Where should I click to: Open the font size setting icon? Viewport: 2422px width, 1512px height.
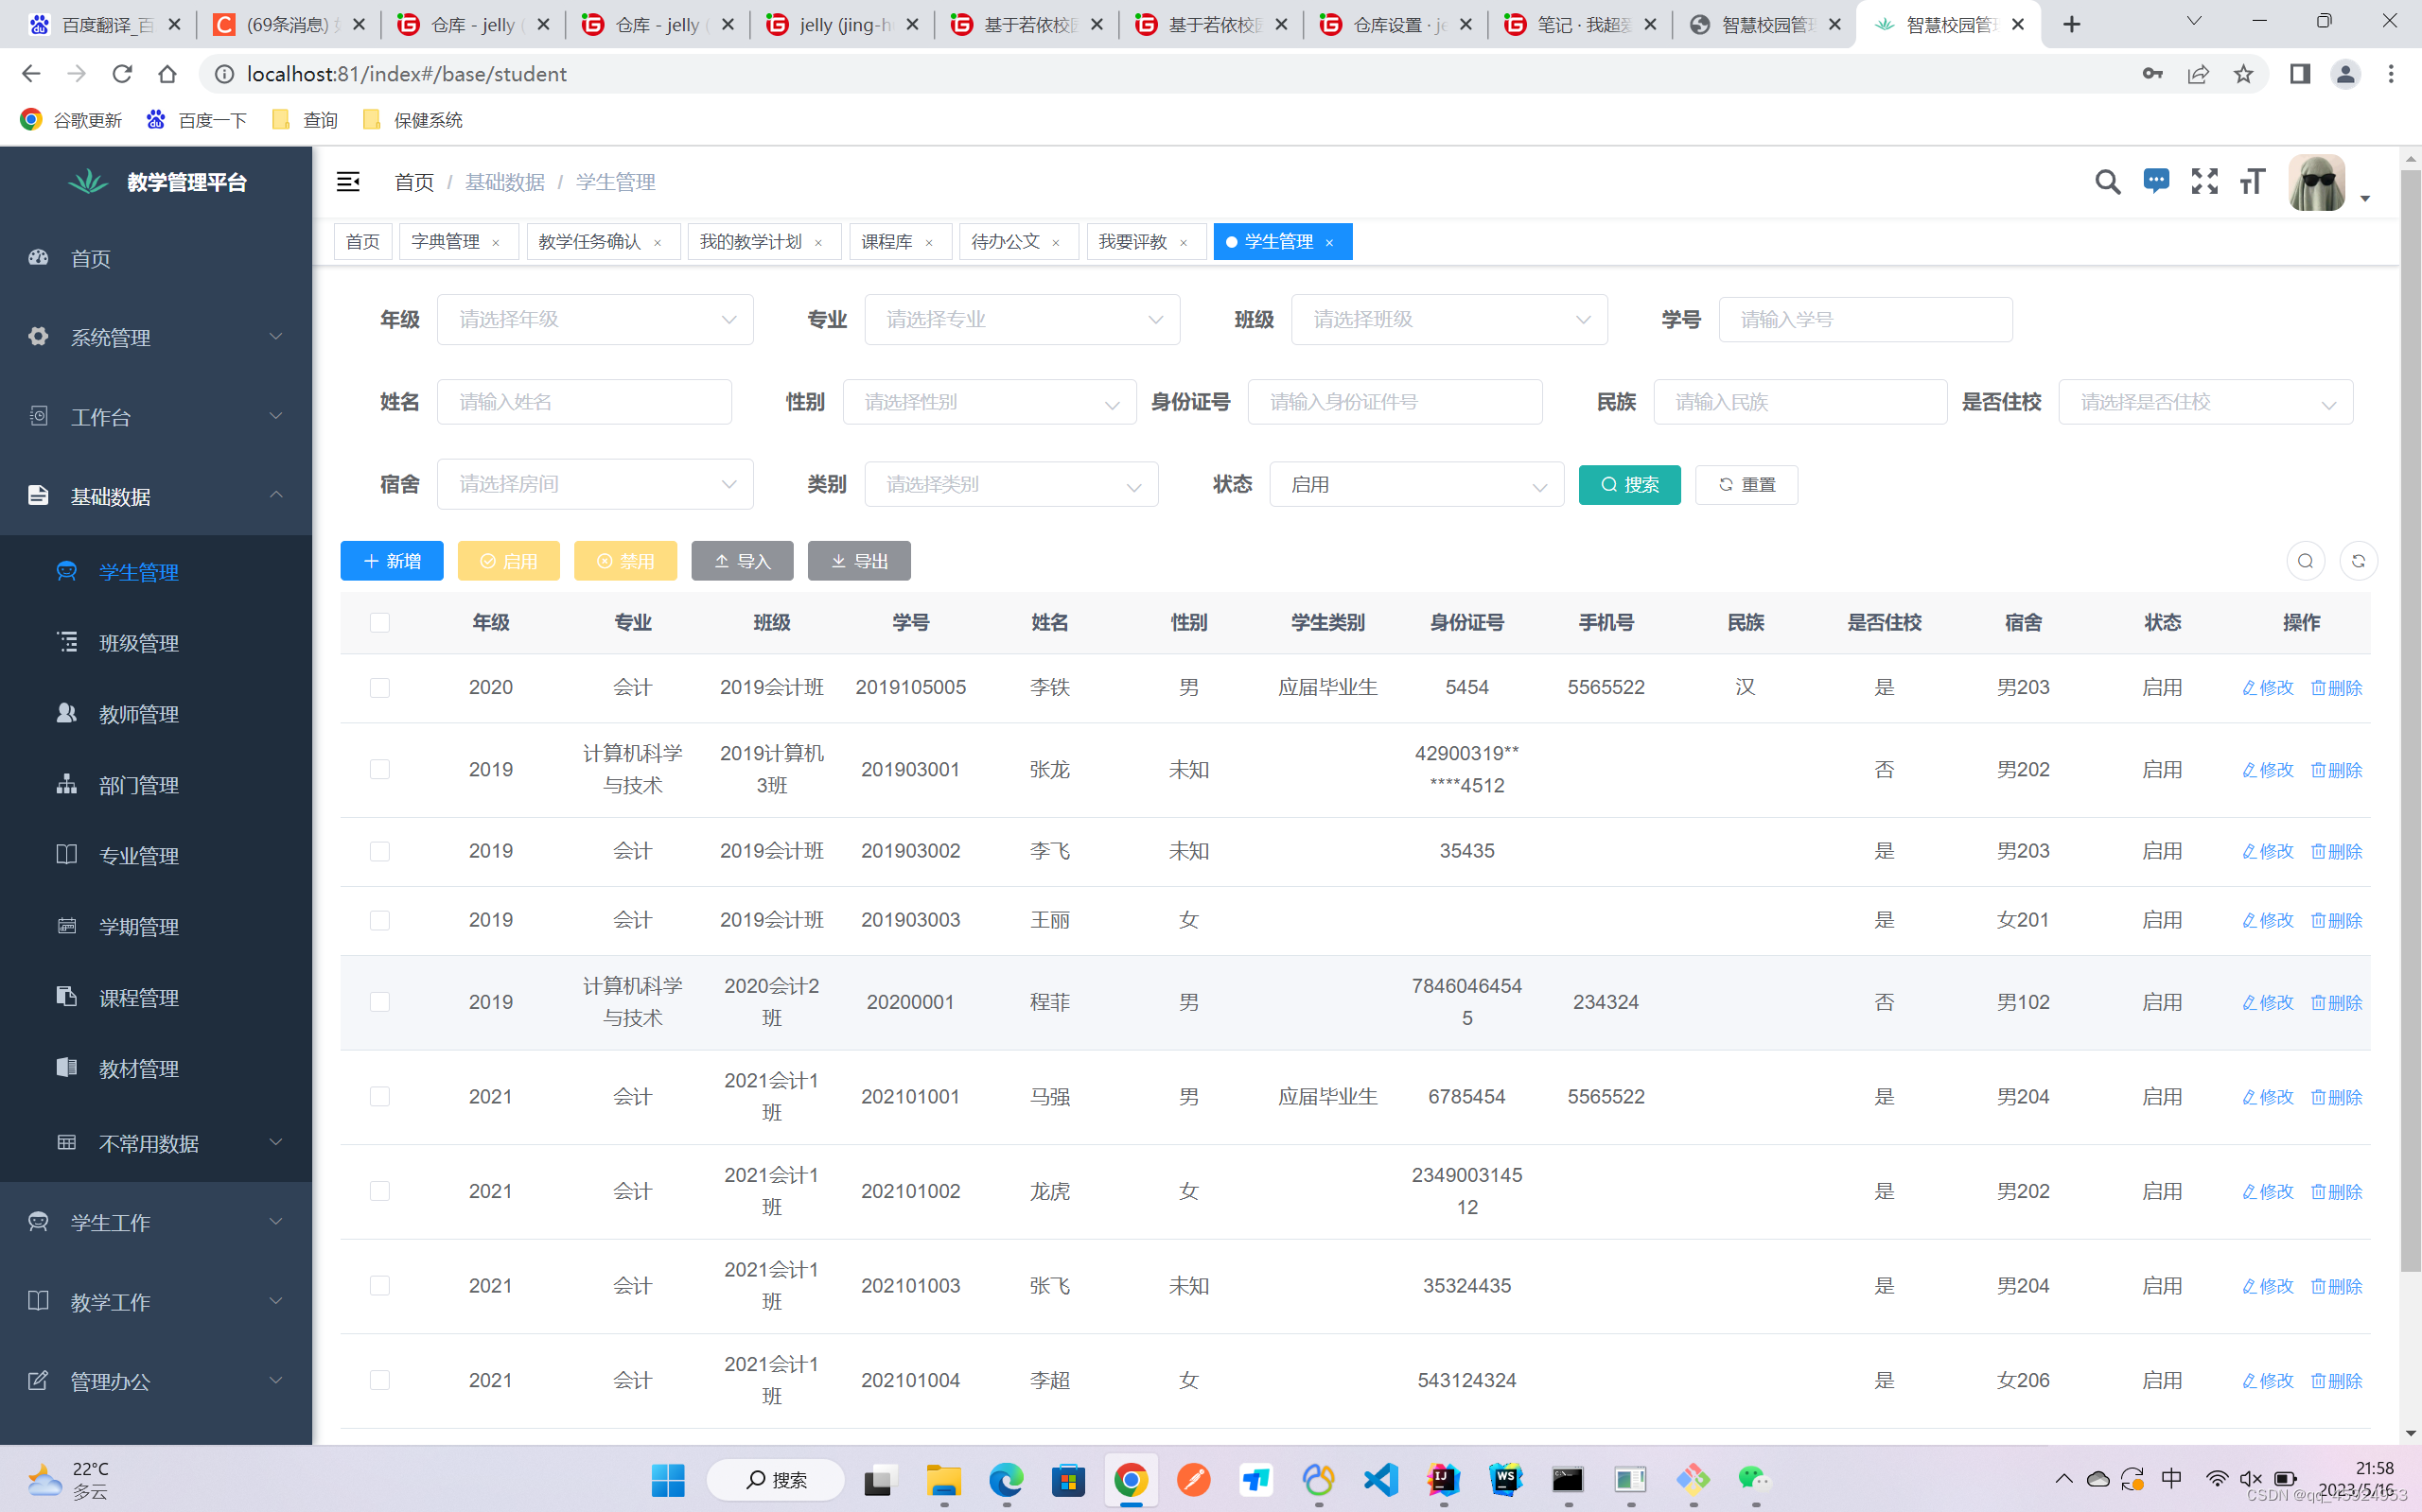tap(2252, 181)
